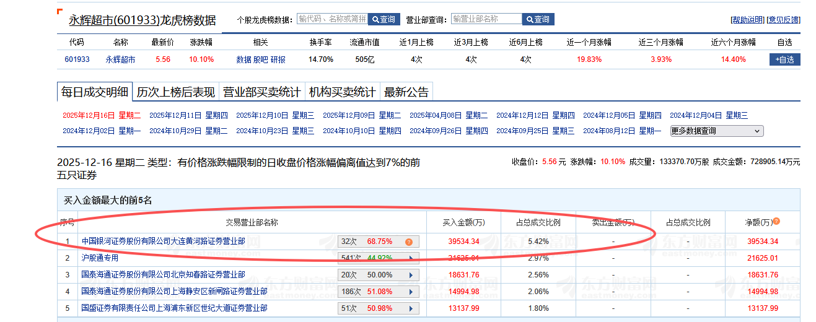Open the 帮助说明 link

point(747,20)
